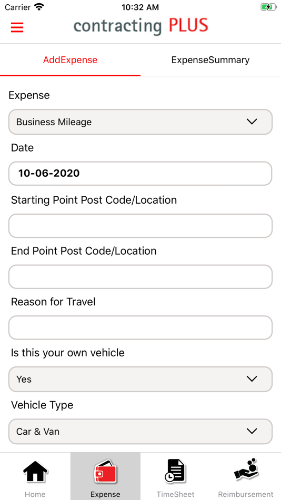Image resolution: width=281 pixels, height=500 pixels.
Task: Tap the Wi-Fi signal icon
Action: click(x=39, y=7)
